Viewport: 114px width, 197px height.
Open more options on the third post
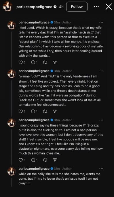pos(101,120)
